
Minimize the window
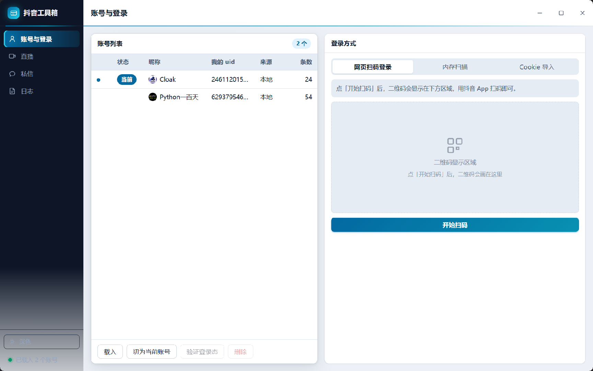(x=540, y=13)
